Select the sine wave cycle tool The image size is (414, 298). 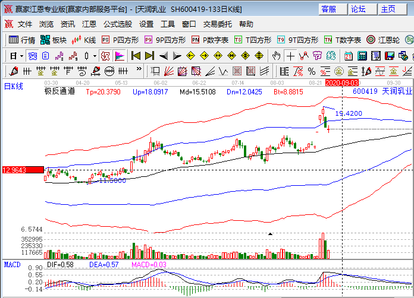(380, 71)
